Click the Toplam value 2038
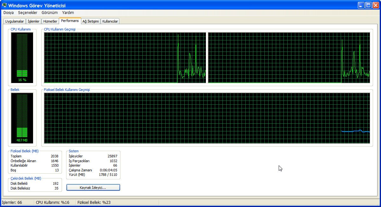The image size is (381, 207). tap(55, 156)
